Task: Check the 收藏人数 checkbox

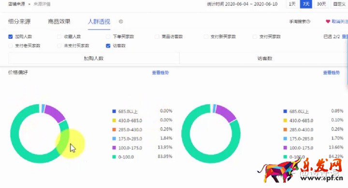Action: (x=59, y=36)
